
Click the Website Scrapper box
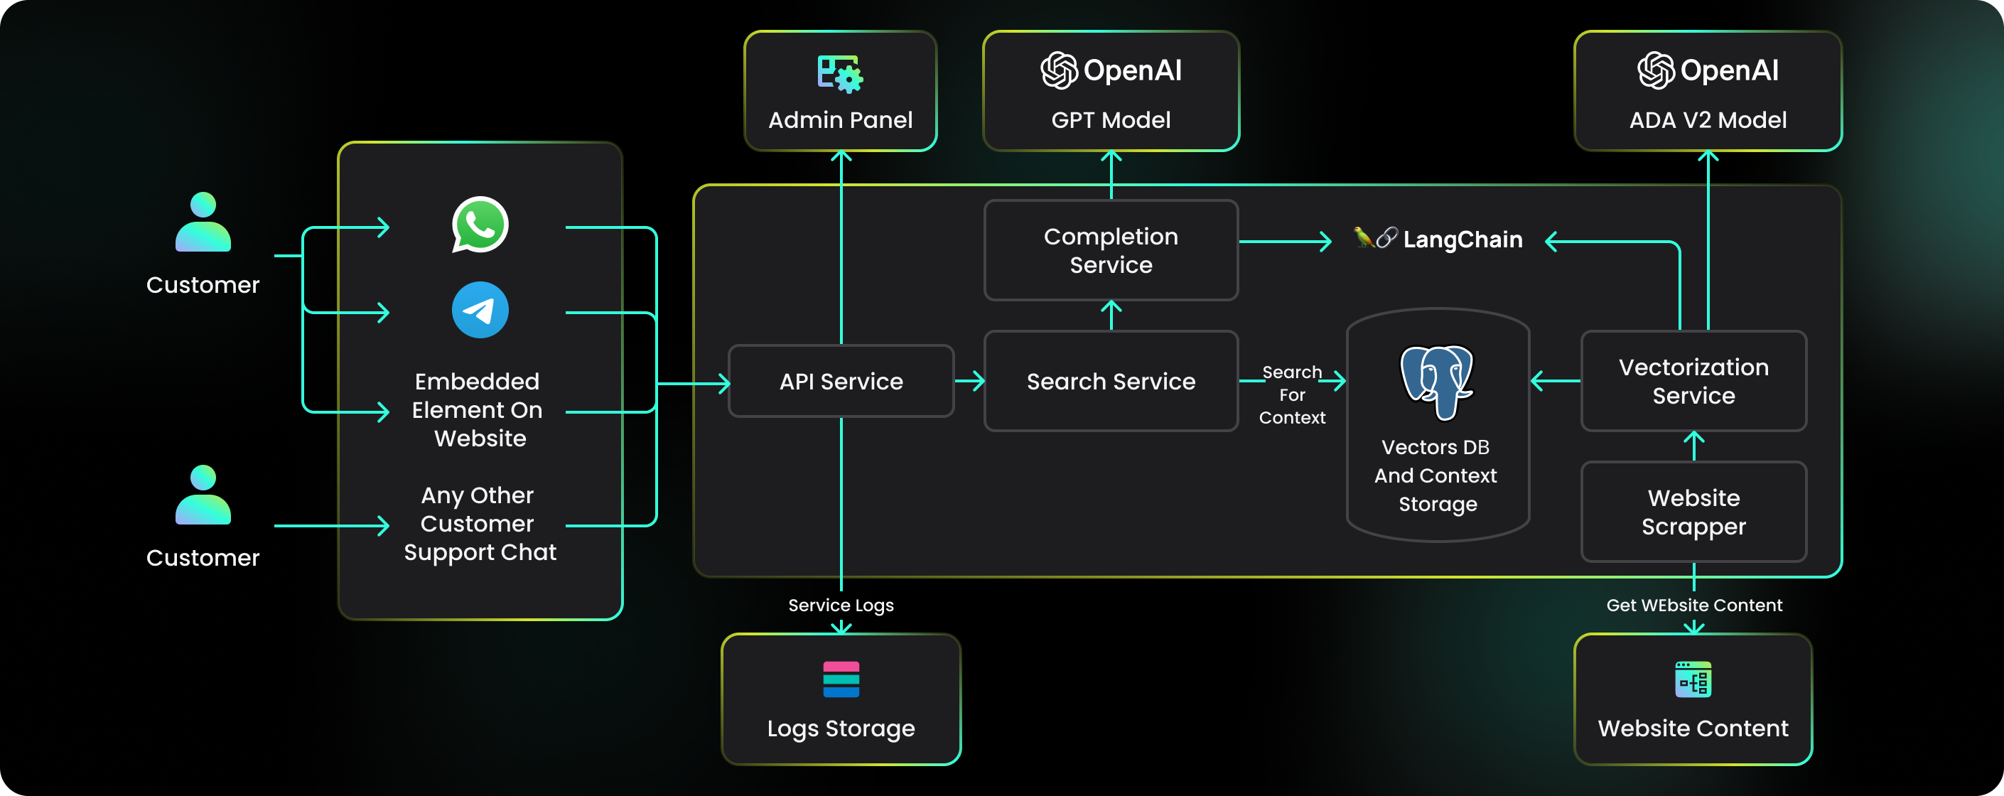1693,512
